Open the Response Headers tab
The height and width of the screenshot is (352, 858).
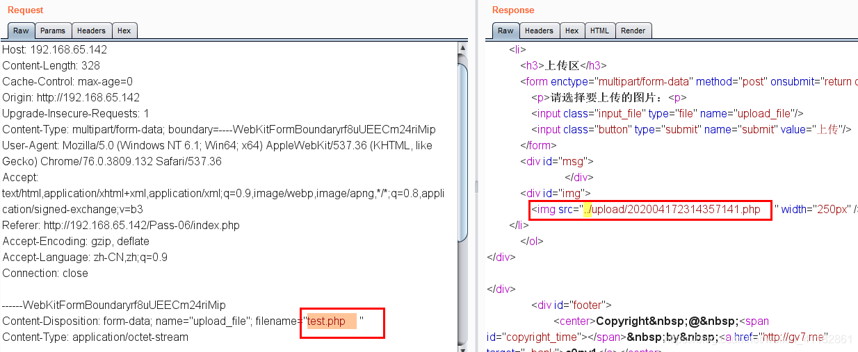[x=540, y=31]
